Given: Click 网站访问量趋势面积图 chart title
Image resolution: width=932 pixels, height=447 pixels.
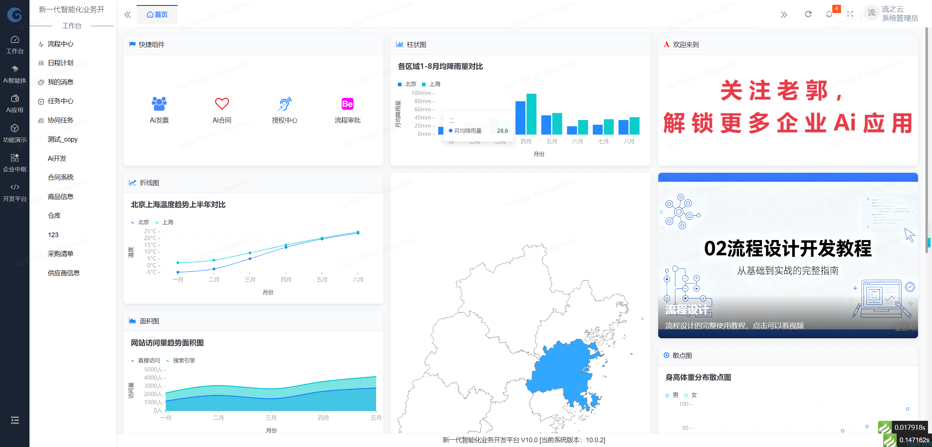Looking at the screenshot, I should point(167,343).
